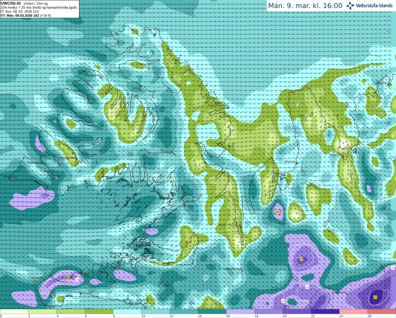Select the 10–12 m/s turquoise legend swatch
Screen dimensions: 396x318
coord(156,312)
